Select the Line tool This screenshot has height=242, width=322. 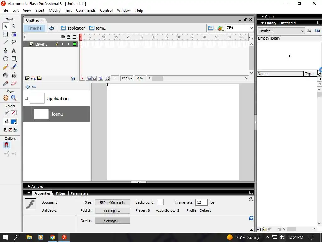(6, 42)
